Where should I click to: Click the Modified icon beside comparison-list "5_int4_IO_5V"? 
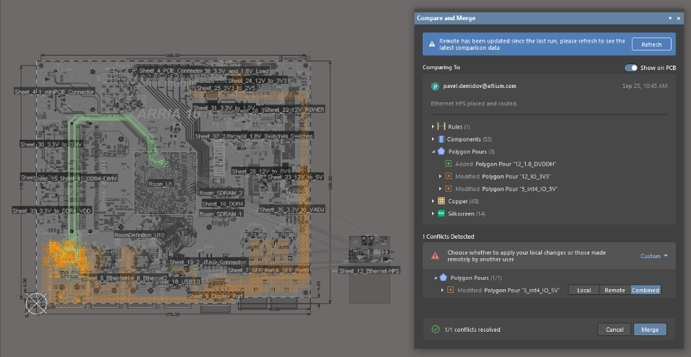point(449,189)
